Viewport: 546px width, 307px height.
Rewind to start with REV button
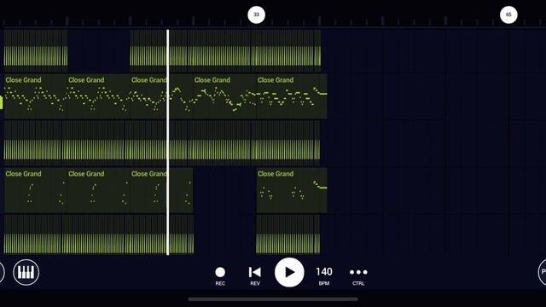tap(255, 276)
